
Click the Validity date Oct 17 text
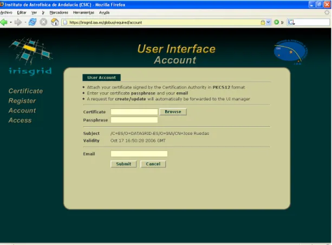138,140
